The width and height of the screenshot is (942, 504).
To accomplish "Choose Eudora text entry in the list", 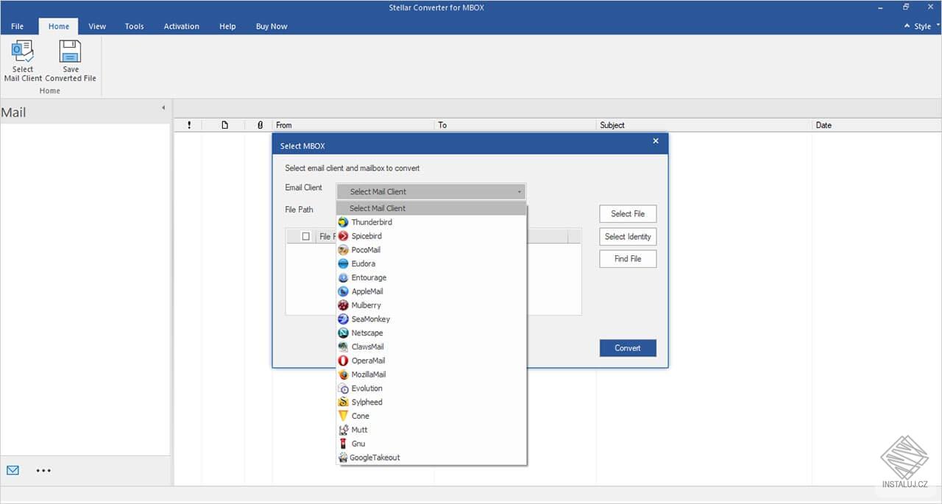I will point(364,263).
